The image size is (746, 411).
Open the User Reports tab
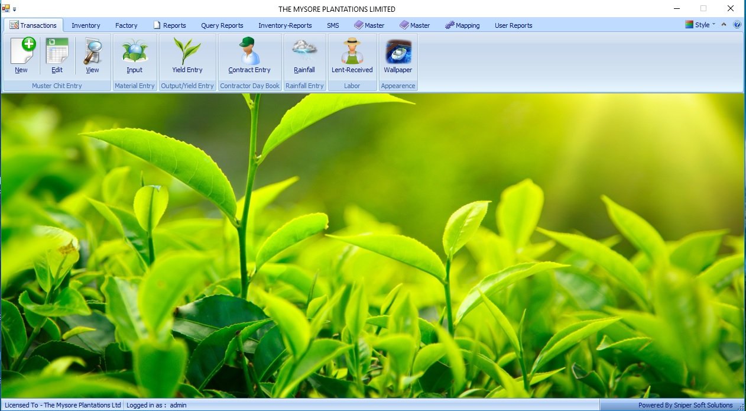pyautogui.click(x=514, y=25)
